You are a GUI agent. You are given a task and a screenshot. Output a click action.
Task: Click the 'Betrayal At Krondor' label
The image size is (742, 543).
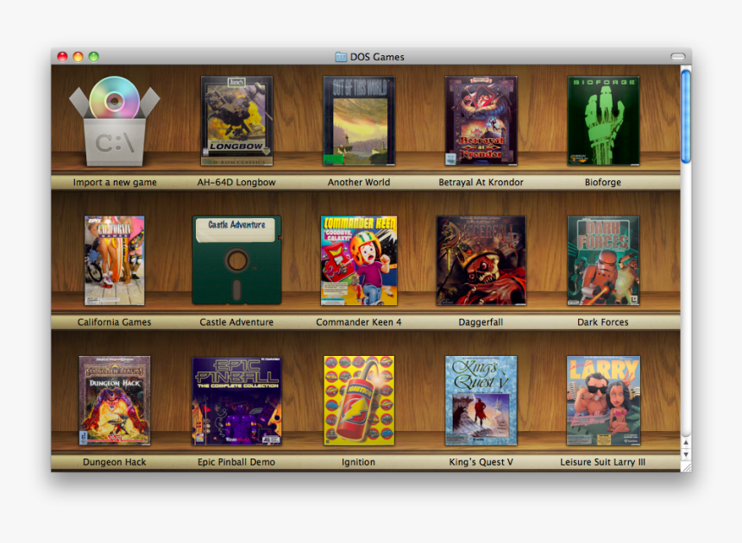pos(481,183)
